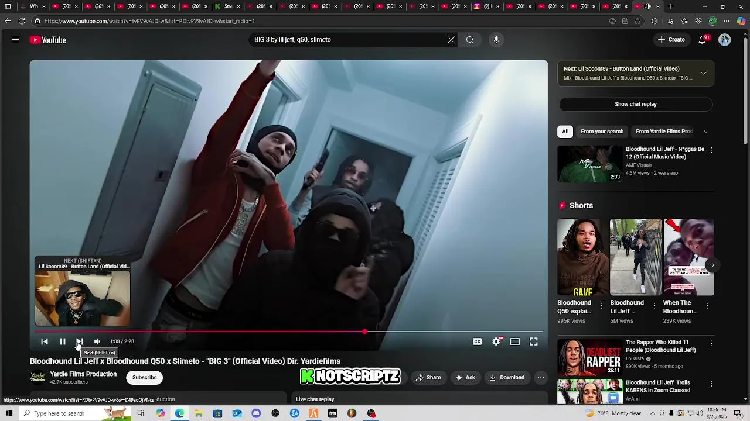Run the search with magnifier button
The width and height of the screenshot is (750, 421).
coord(470,40)
